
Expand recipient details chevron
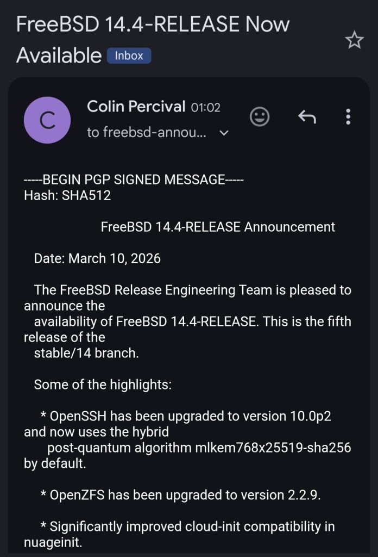[x=224, y=133]
